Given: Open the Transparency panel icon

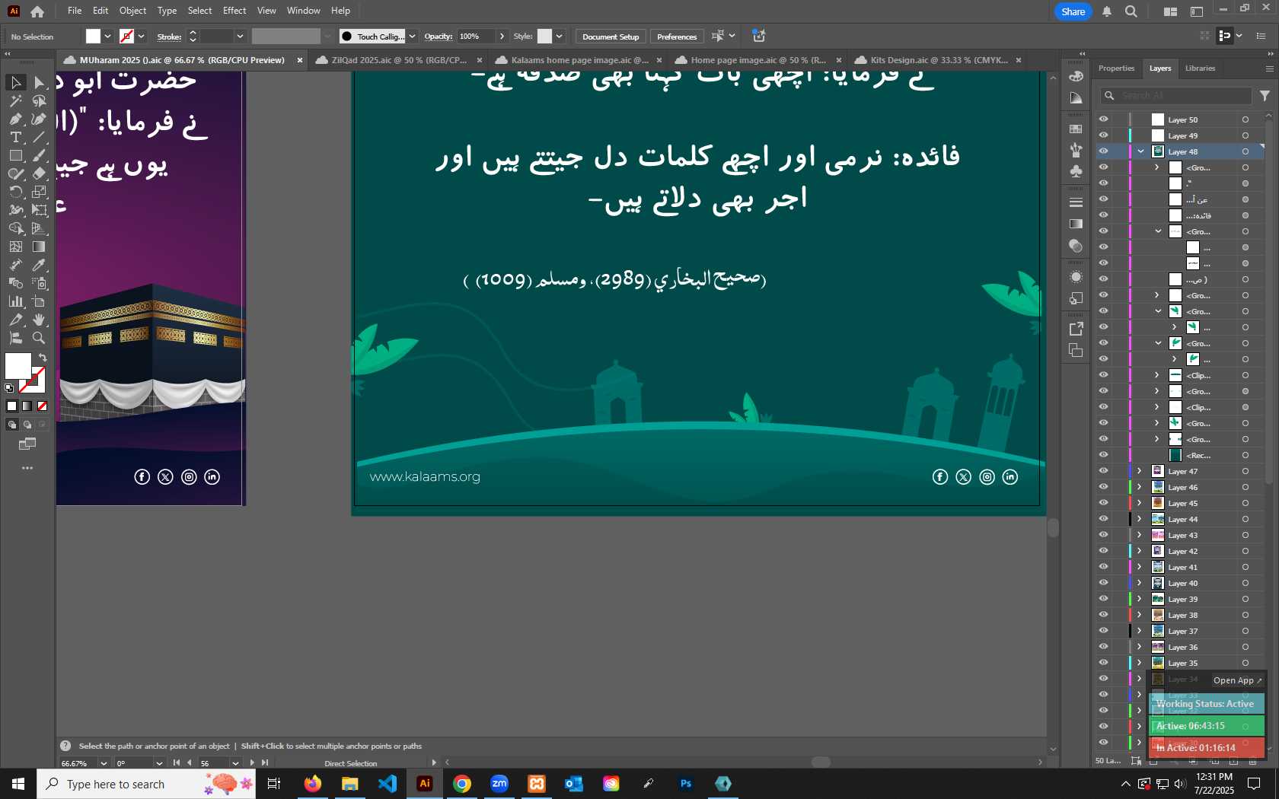Looking at the screenshot, I should pyautogui.click(x=1076, y=245).
